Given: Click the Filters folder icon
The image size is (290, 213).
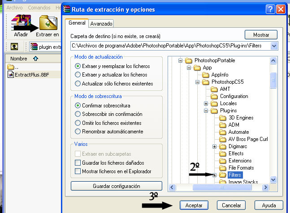Looking at the screenshot, I should pyautogui.click(x=223, y=175).
